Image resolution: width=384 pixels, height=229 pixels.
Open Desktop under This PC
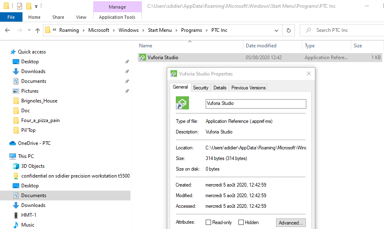tap(30, 185)
